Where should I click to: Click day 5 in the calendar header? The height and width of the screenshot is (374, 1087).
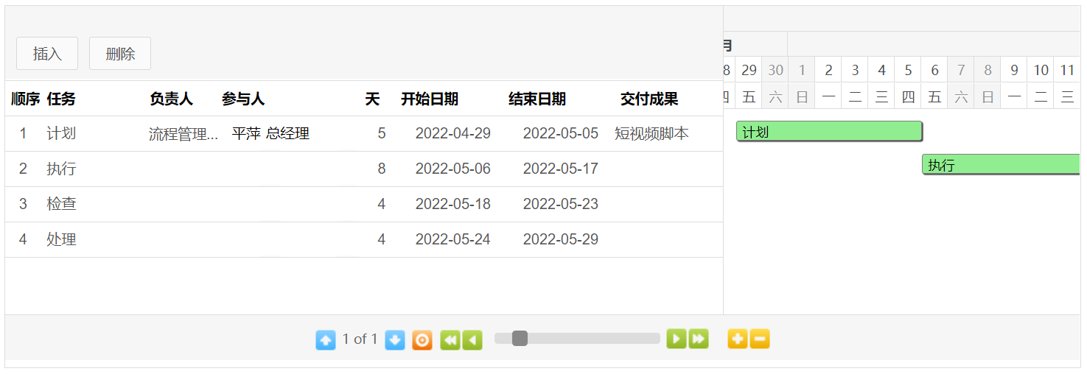[908, 70]
